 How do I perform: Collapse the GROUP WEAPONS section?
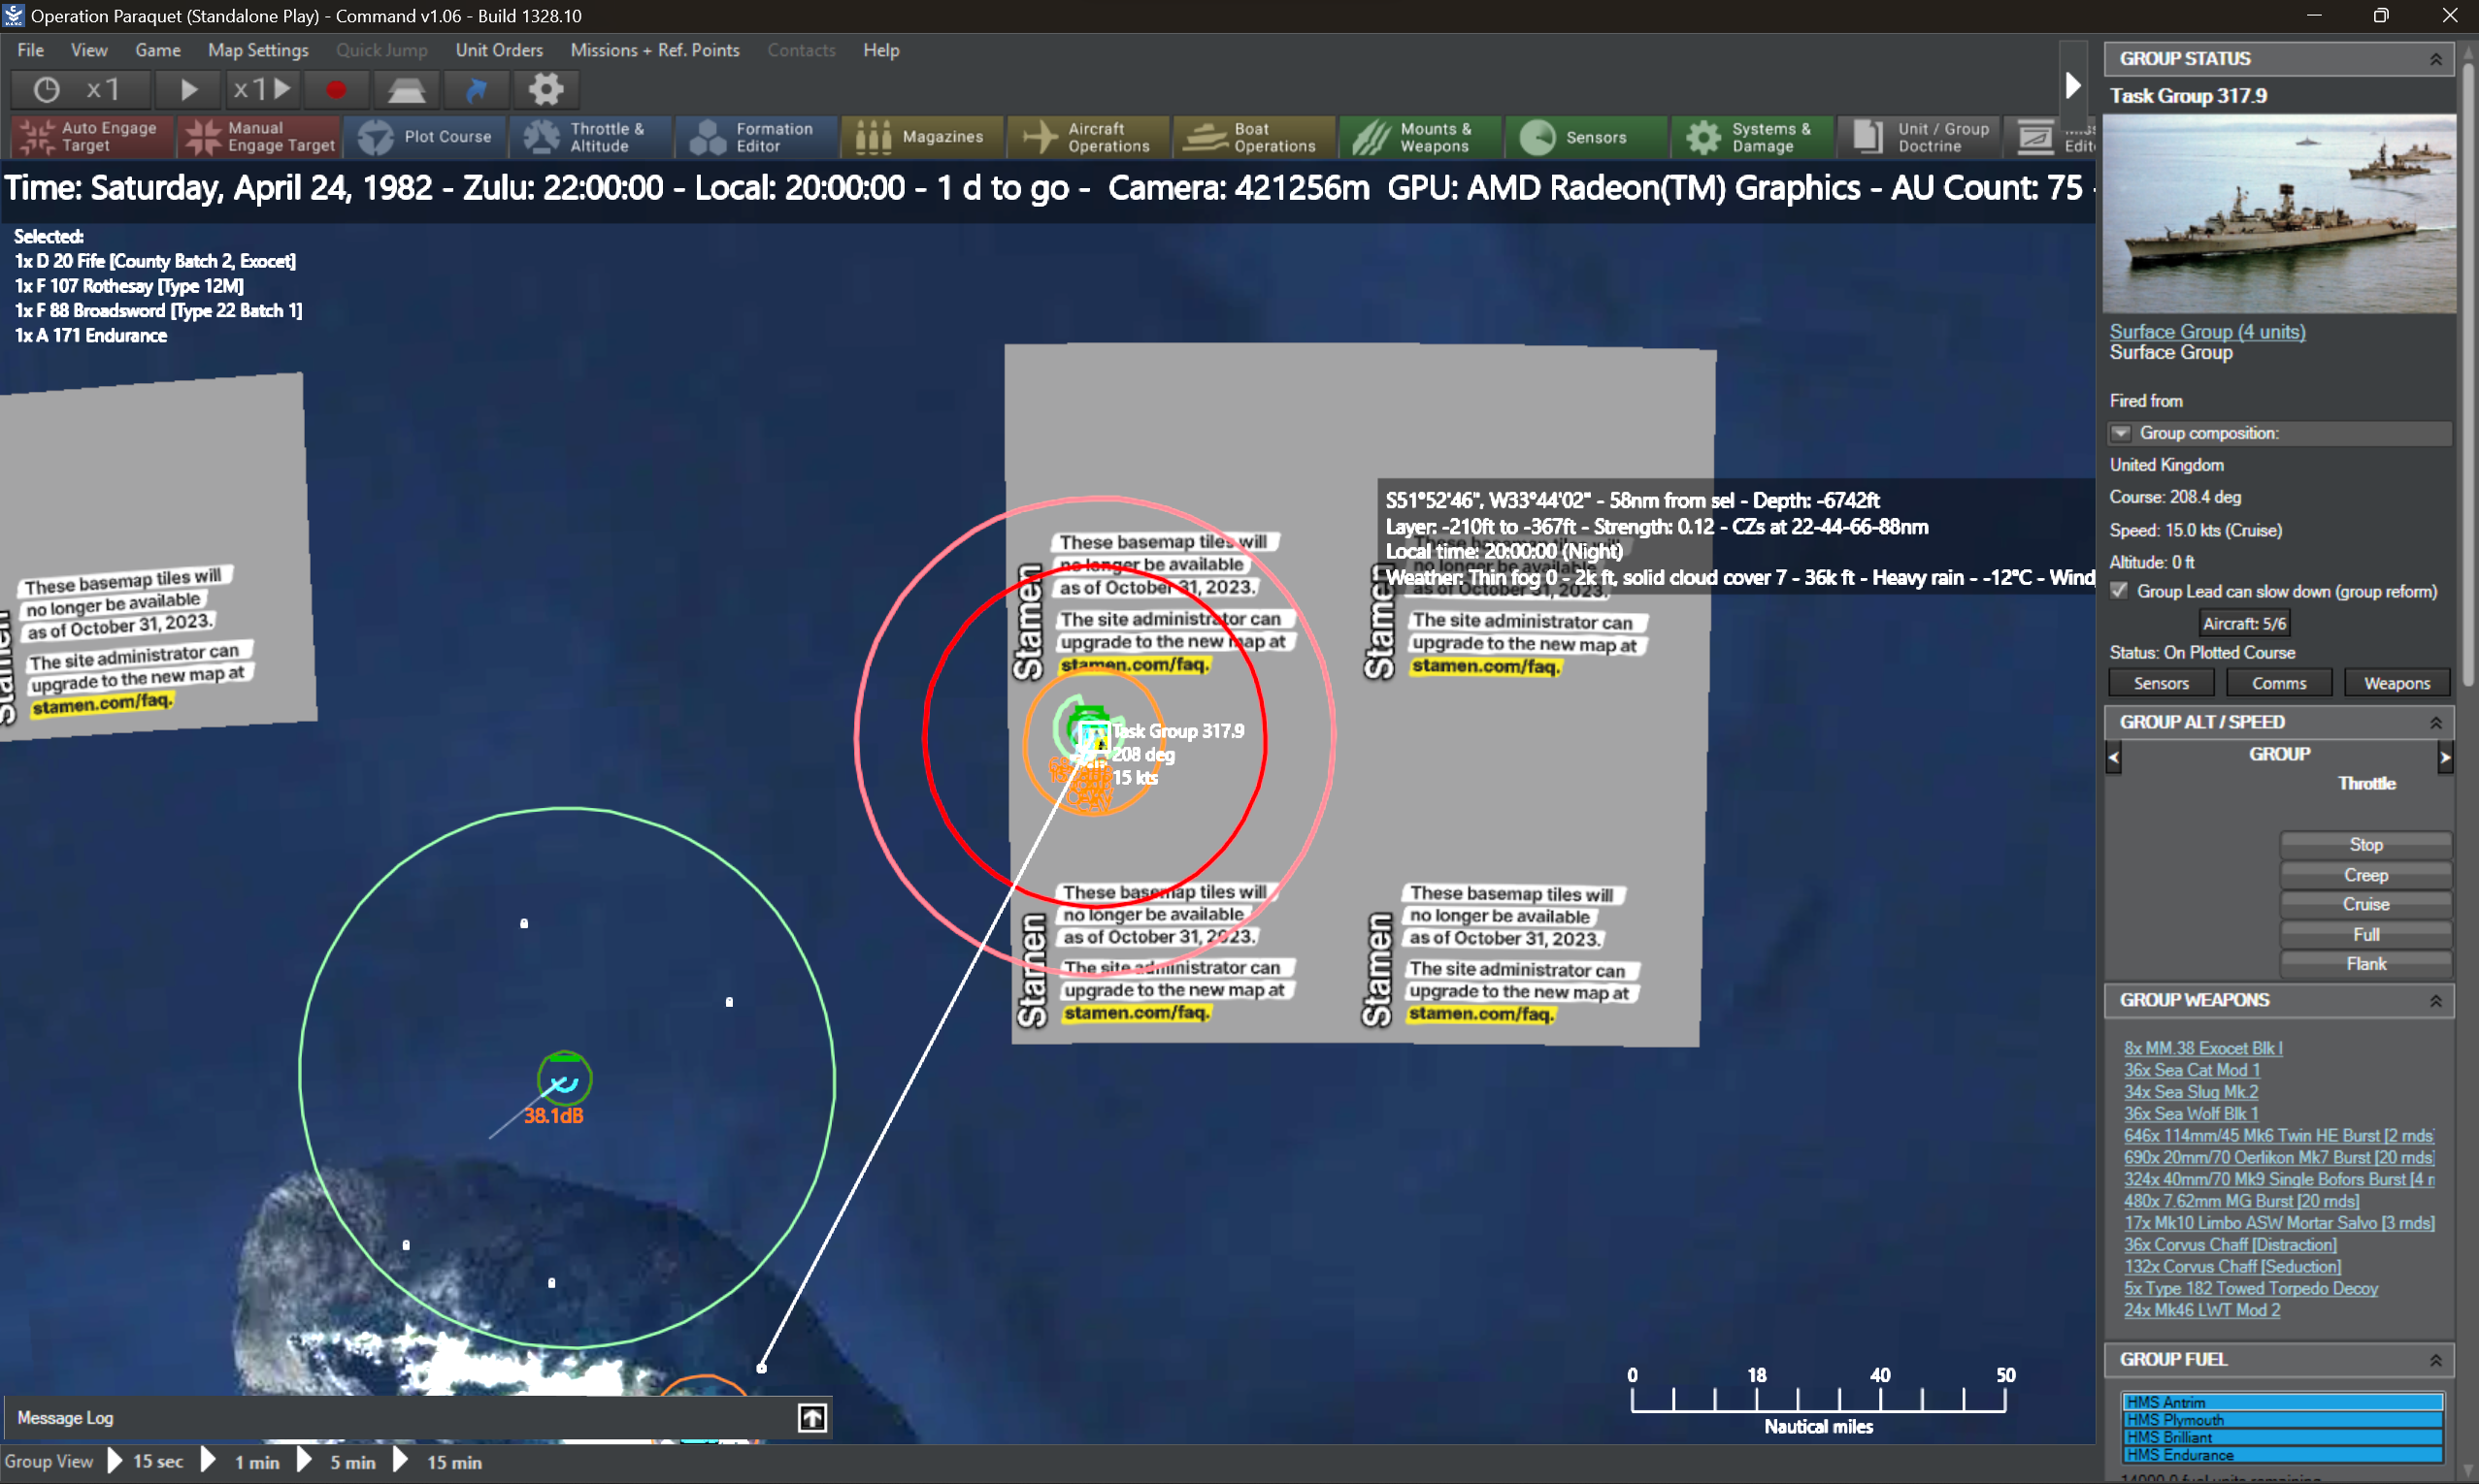[2435, 1000]
